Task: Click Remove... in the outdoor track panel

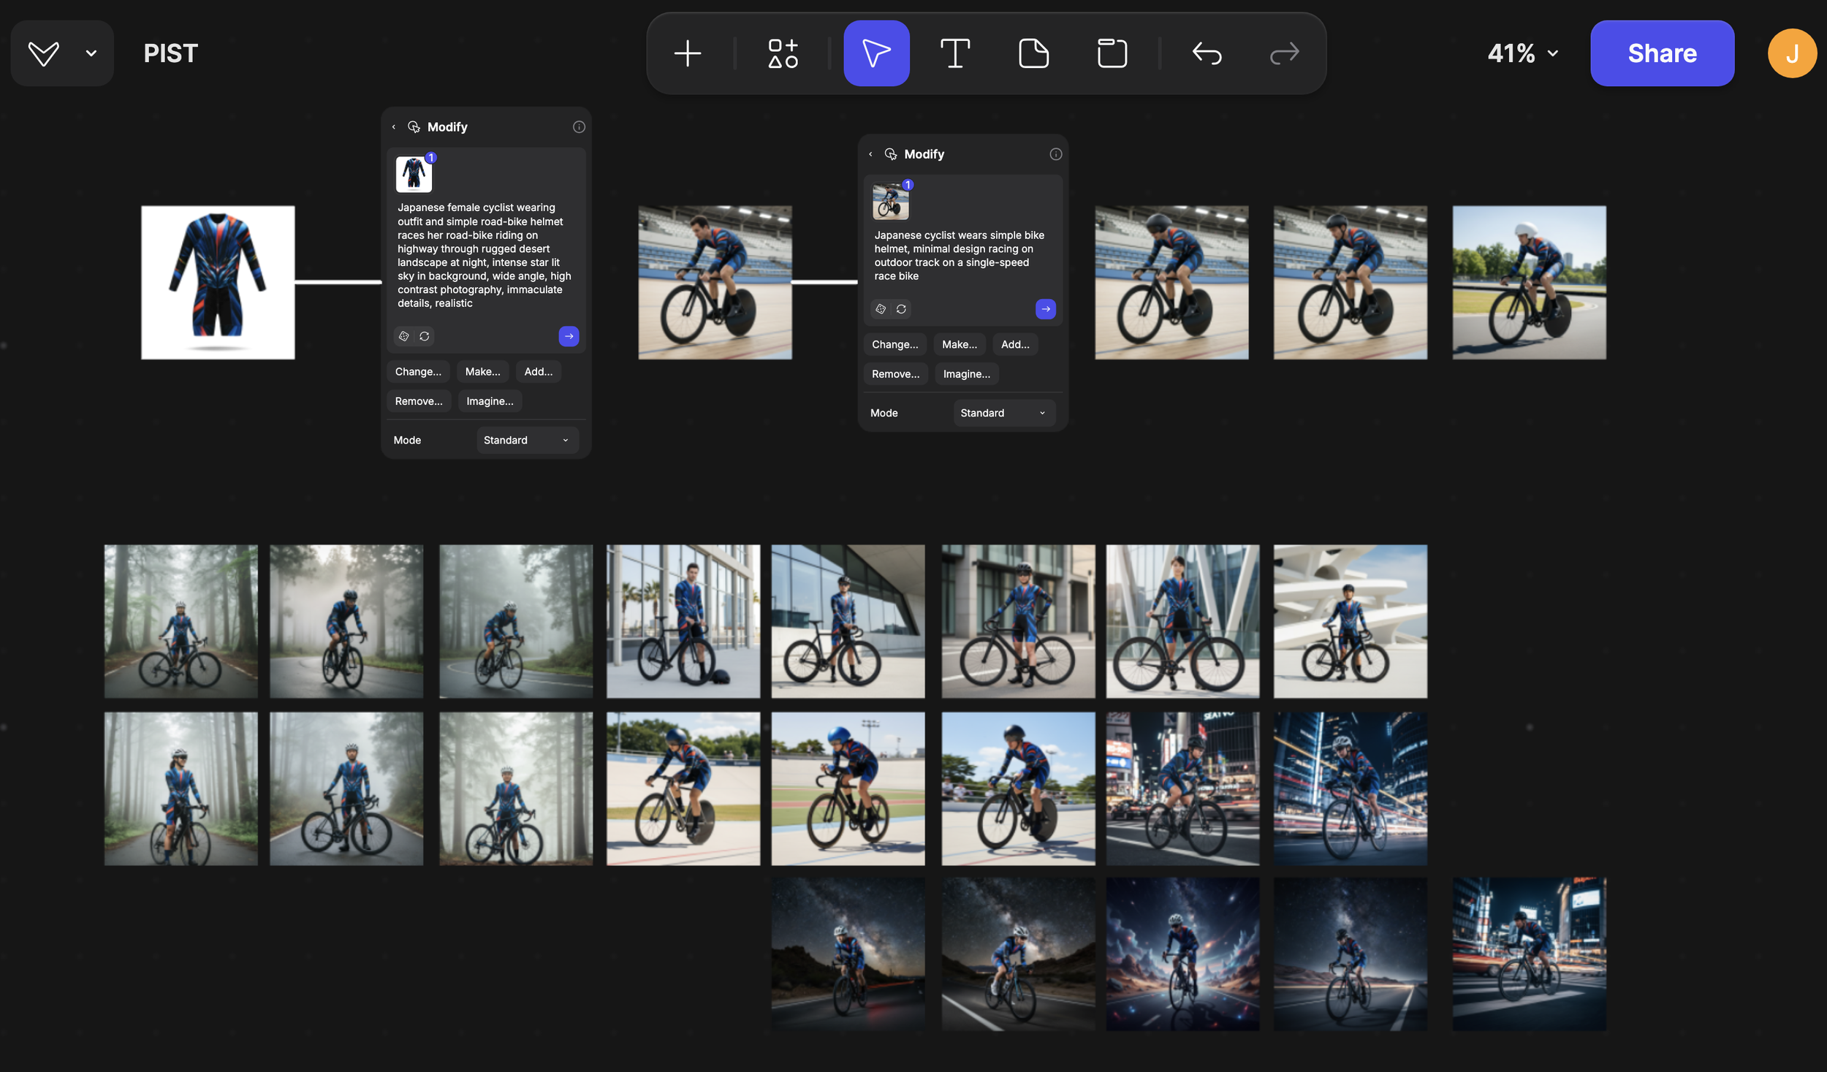Action: 896,374
